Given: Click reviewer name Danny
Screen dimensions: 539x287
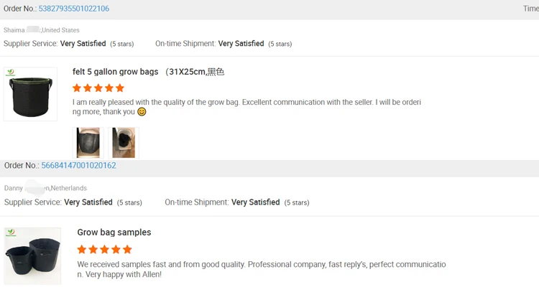Looking at the screenshot, I should (x=14, y=188).
